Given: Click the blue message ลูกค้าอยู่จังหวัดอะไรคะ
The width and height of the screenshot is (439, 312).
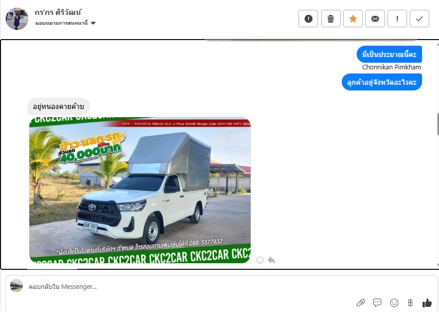Looking at the screenshot, I should (x=381, y=82).
